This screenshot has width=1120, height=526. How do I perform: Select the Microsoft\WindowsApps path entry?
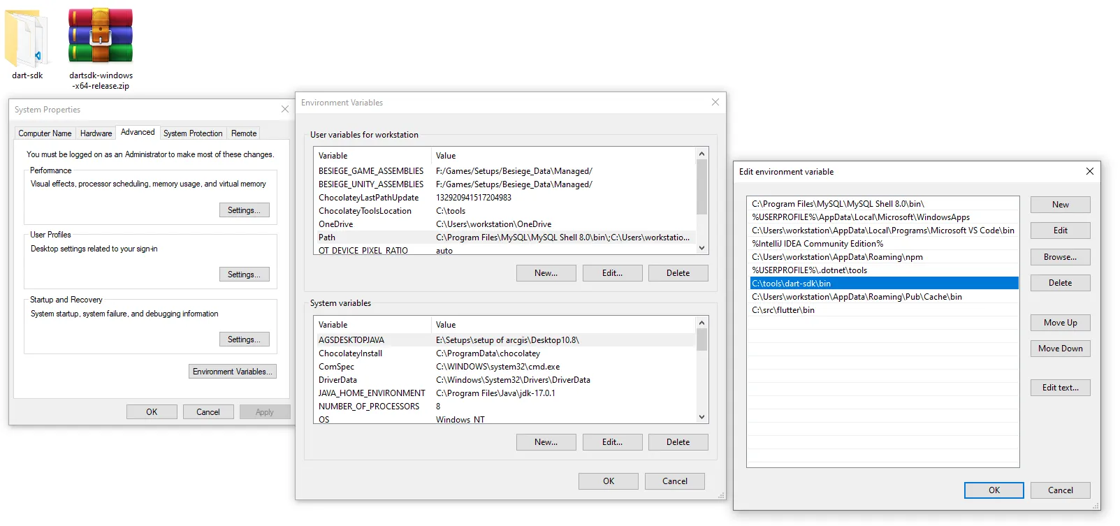tap(883, 217)
